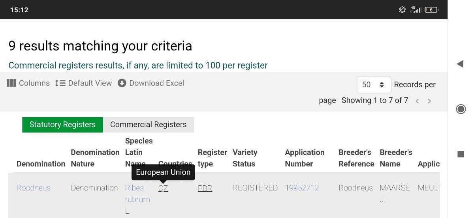Go to next results page arrow
The image size is (474, 218).
429,101
